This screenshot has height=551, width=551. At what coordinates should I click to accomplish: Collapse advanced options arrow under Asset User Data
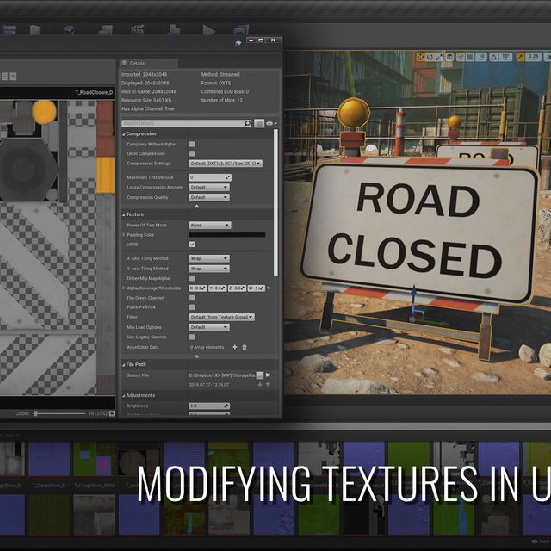[197, 356]
